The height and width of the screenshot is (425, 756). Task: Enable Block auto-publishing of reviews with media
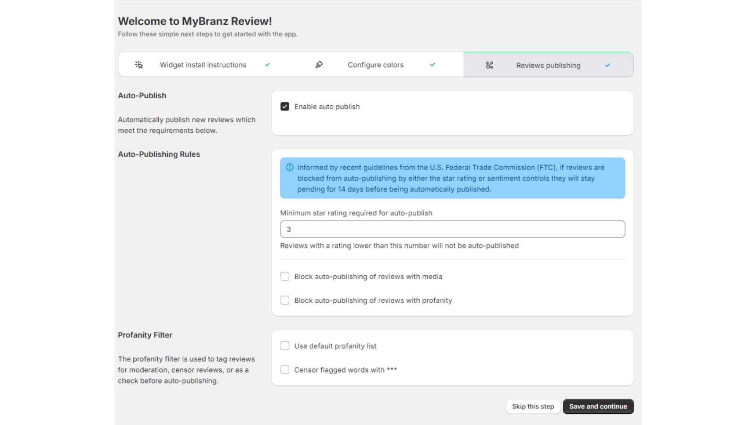(285, 276)
